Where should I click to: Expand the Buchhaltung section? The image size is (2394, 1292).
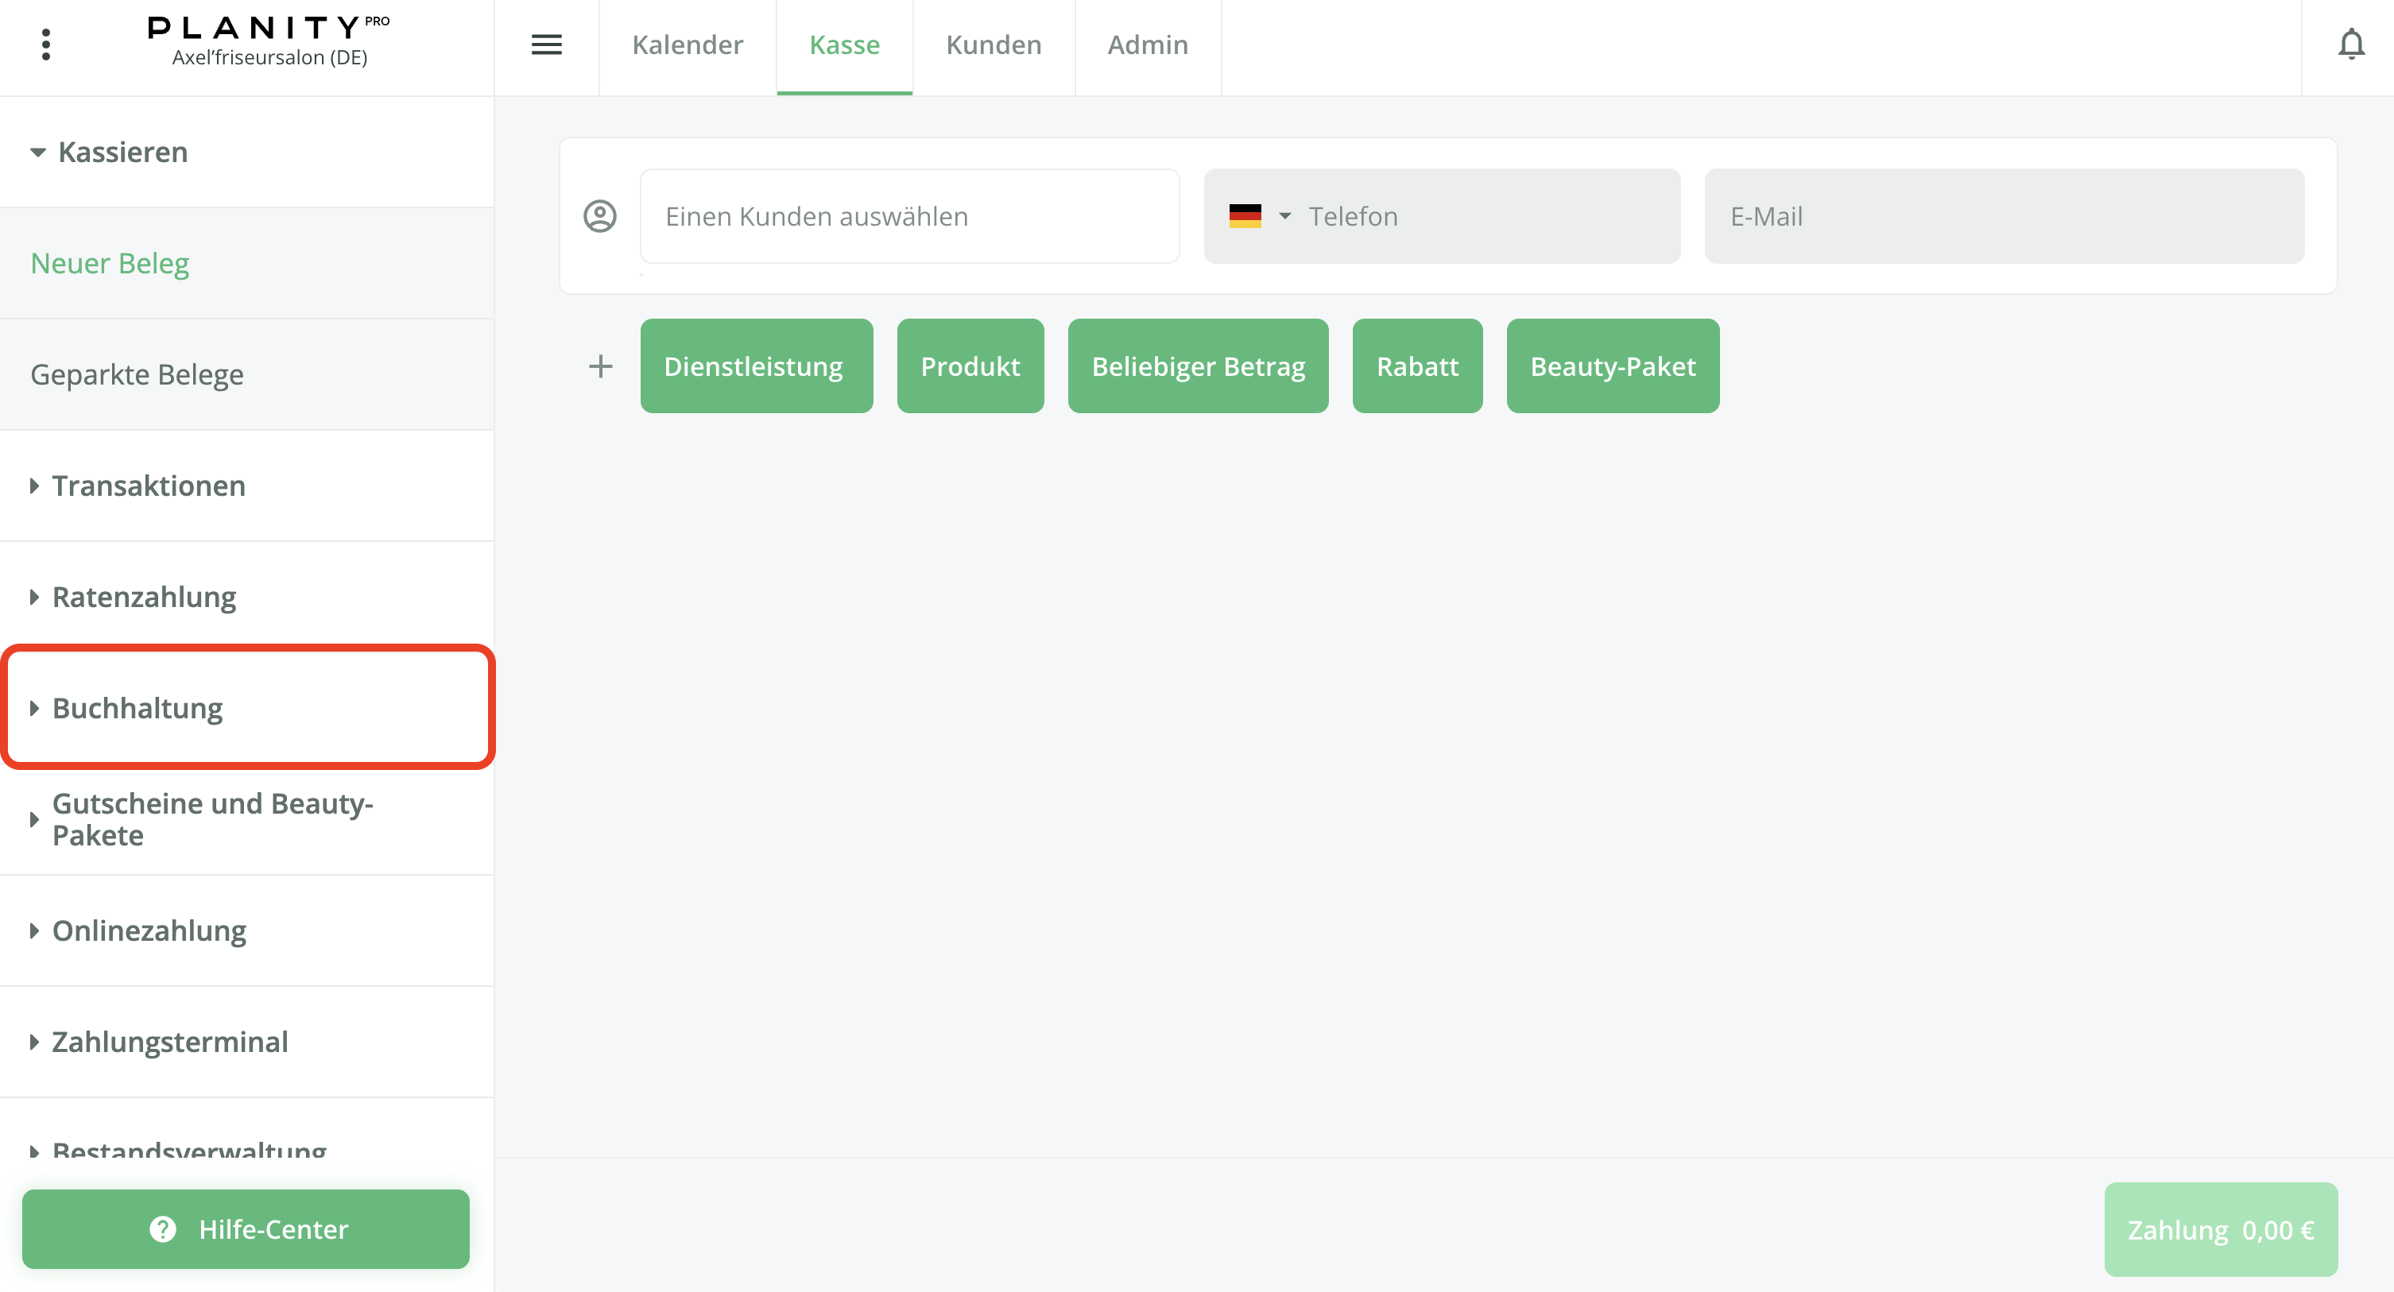point(138,709)
